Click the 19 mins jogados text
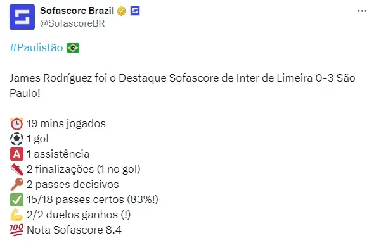The image size is (374, 243). tap(66, 124)
